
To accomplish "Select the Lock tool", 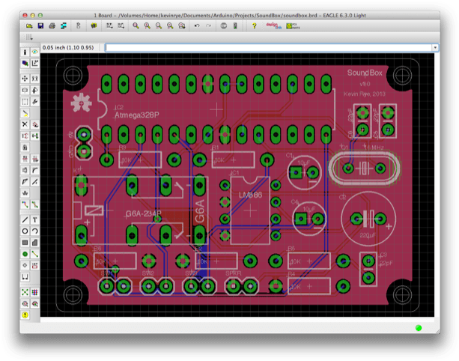I will point(25,148).
